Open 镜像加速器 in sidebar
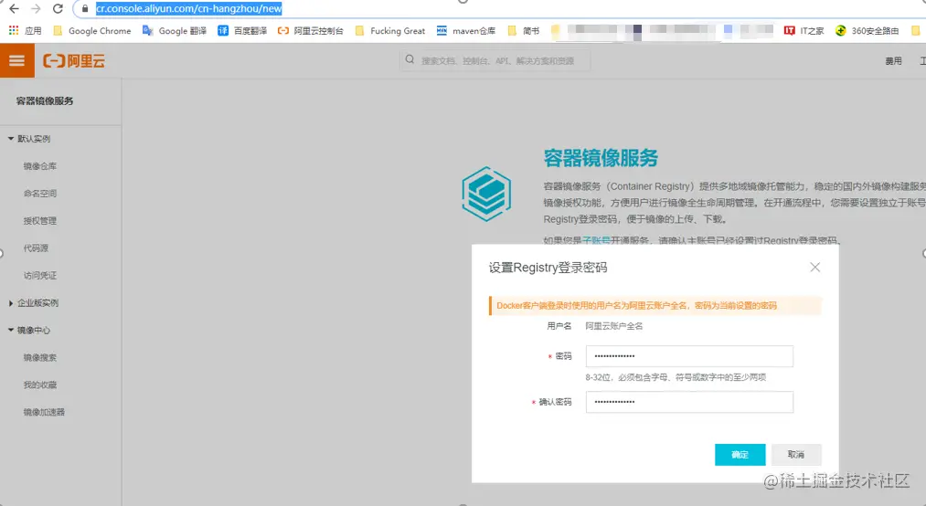Screen dimensions: 926x506 44,412
